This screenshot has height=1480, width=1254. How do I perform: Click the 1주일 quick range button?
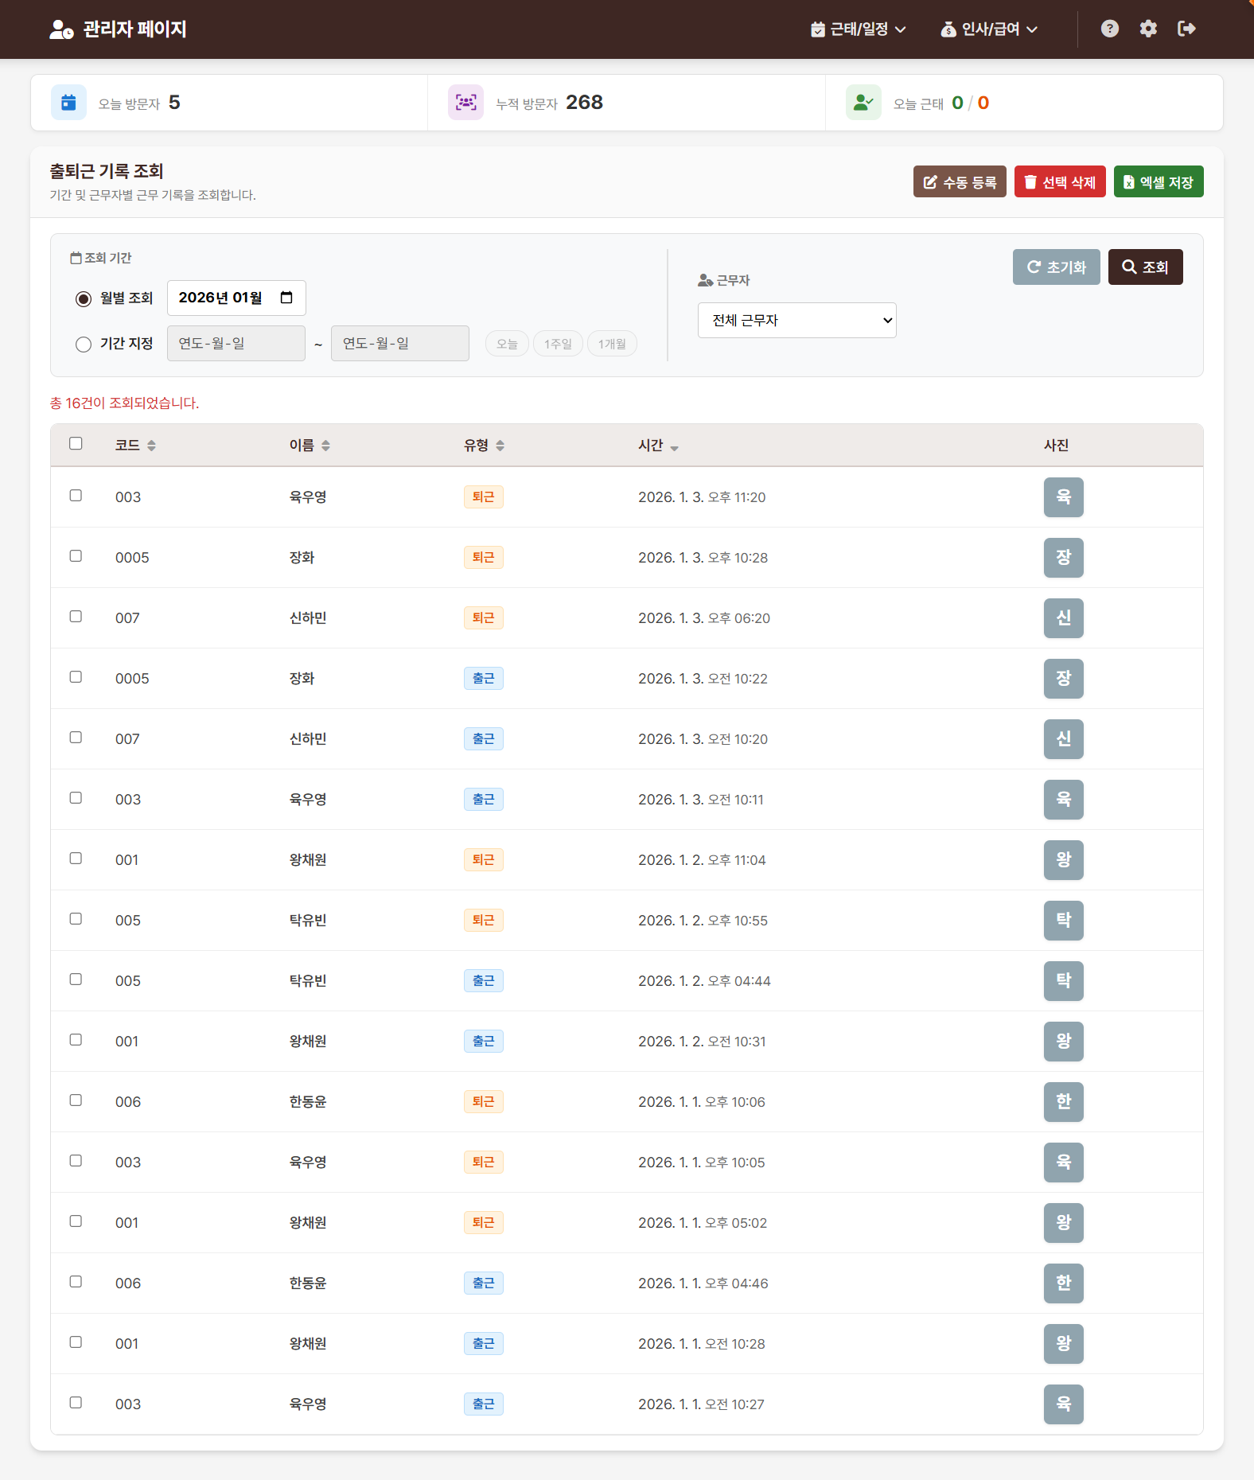(558, 344)
